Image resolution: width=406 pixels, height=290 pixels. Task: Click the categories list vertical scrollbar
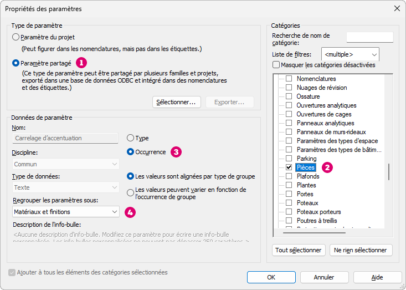(388, 172)
